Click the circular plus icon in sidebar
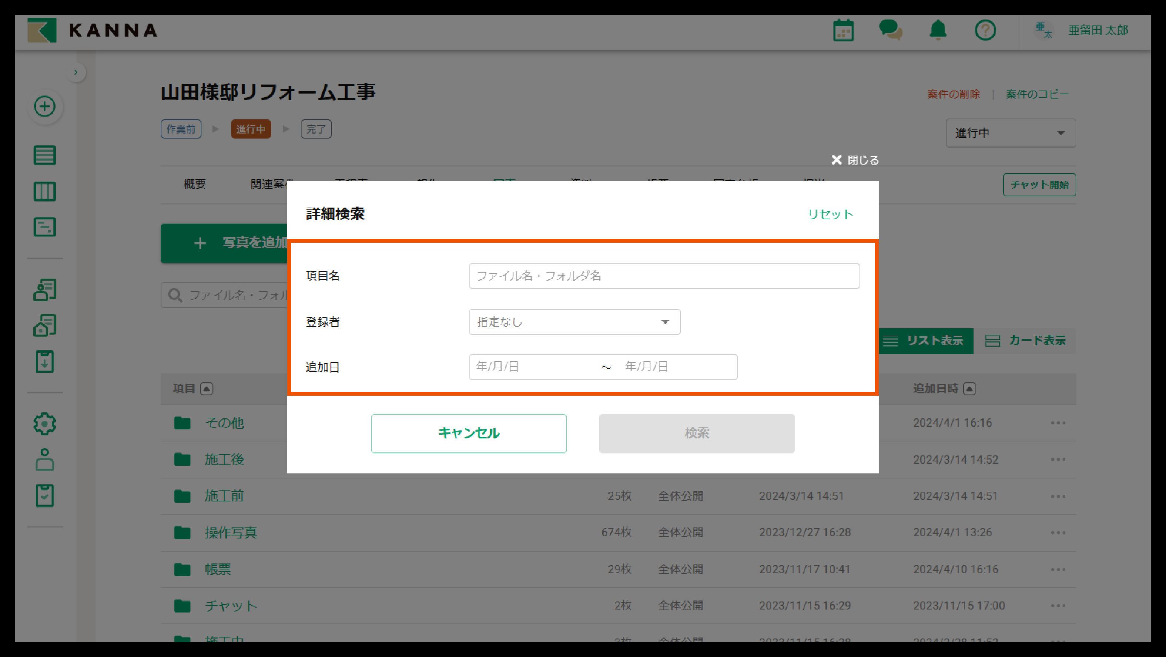This screenshot has width=1166, height=657. 45,107
